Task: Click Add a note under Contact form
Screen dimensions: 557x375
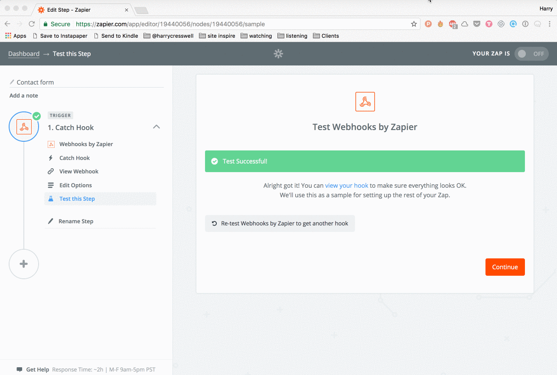Action: [24, 95]
